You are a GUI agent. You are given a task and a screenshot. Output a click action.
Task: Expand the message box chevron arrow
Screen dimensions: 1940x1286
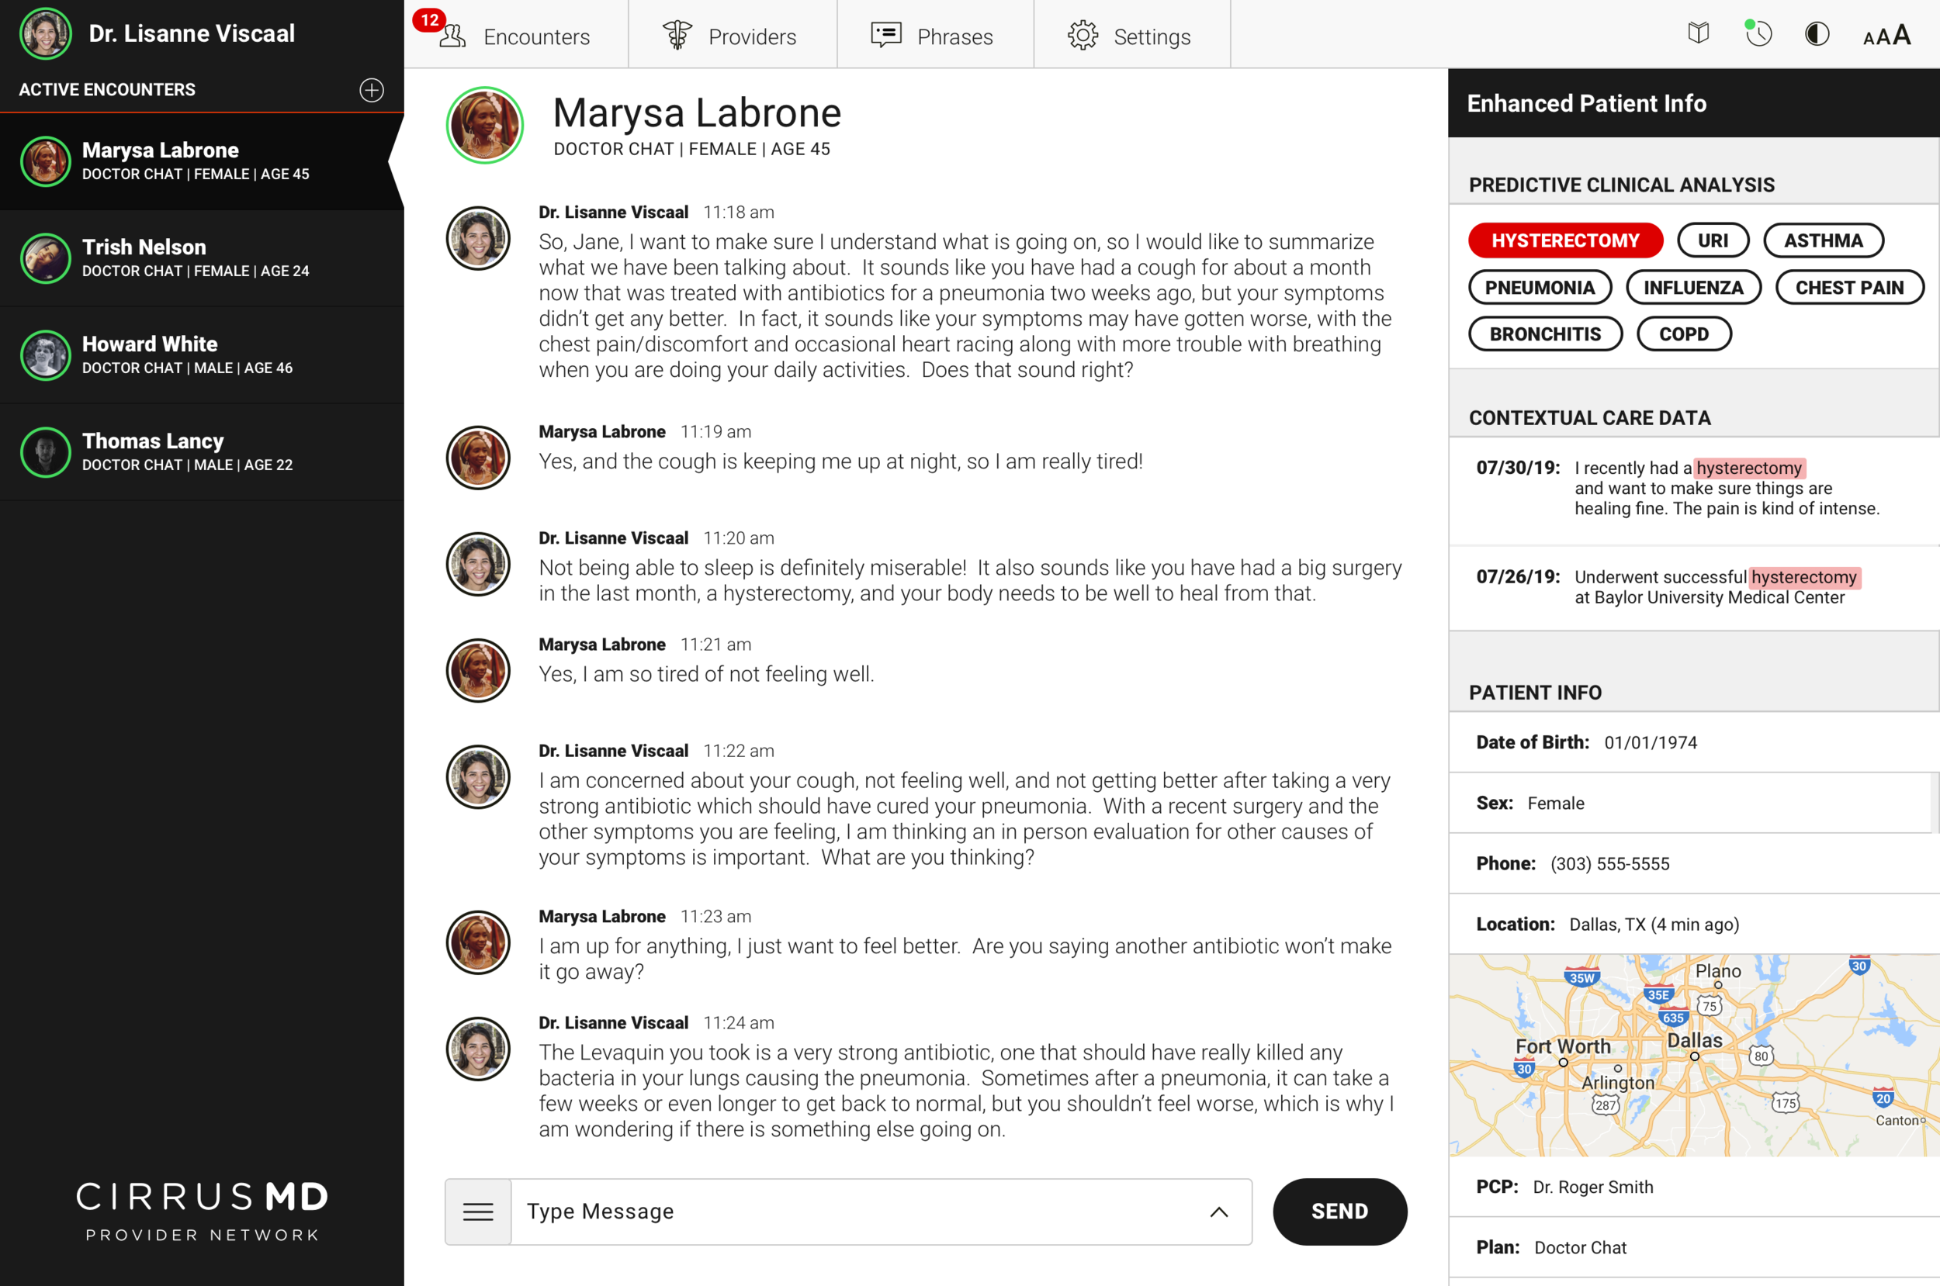(1219, 1212)
